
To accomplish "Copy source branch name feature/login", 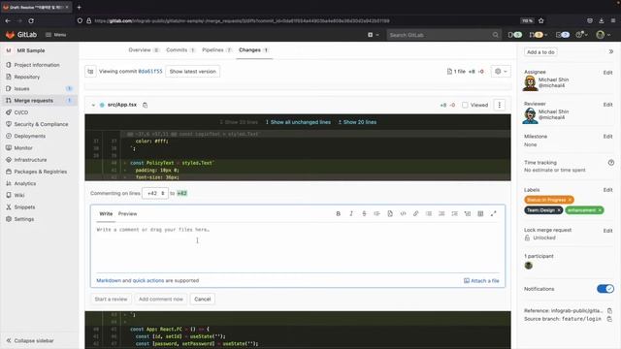I will pos(609,319).
